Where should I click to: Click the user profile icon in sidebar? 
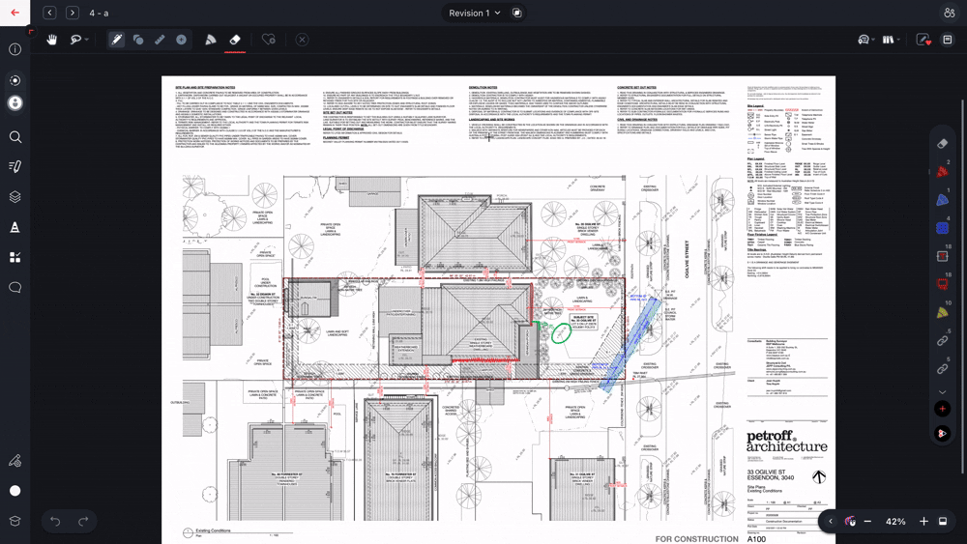pyautogui.click(x=15, y=102)
